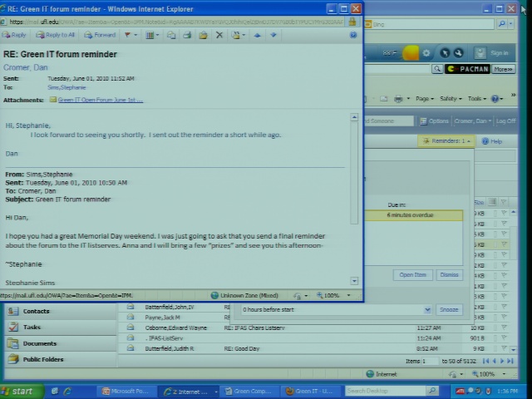The width and height of the screenshot is (532, 399).
Task: Click the Open Item button in reminders
Action: click(412, 275)
